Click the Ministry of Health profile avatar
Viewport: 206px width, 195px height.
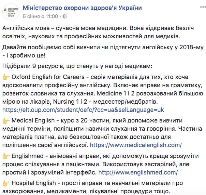point(10,11)
